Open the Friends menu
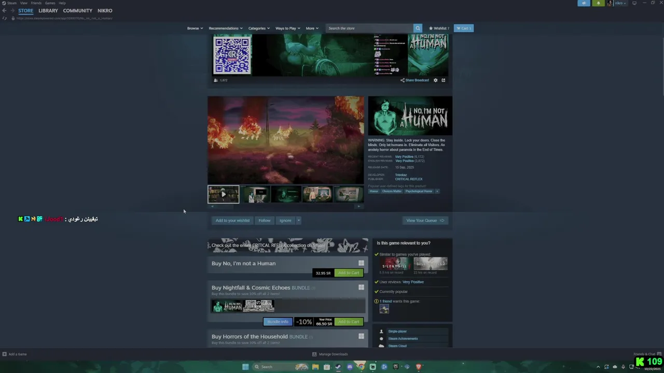Image resolution: width=664 pixels, height=373 pixels. 36,3
